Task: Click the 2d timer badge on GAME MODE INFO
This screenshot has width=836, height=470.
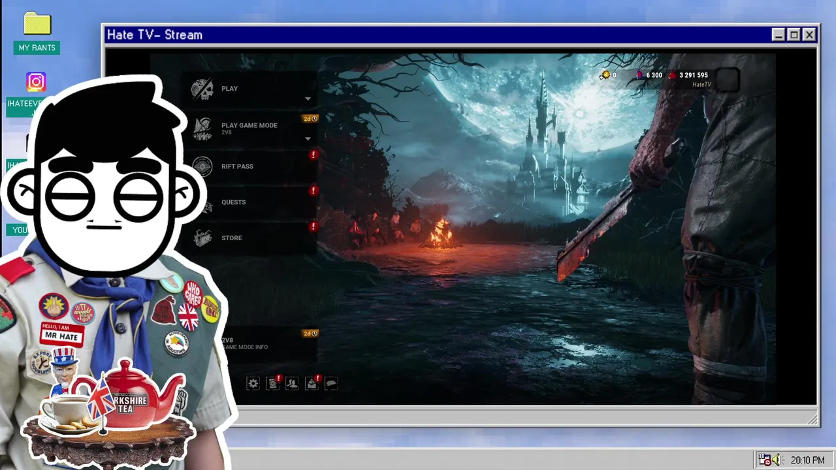Action: point(310,334)
